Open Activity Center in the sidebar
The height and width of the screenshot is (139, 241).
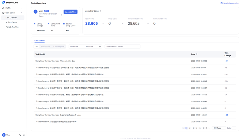(x=11, y=22)
